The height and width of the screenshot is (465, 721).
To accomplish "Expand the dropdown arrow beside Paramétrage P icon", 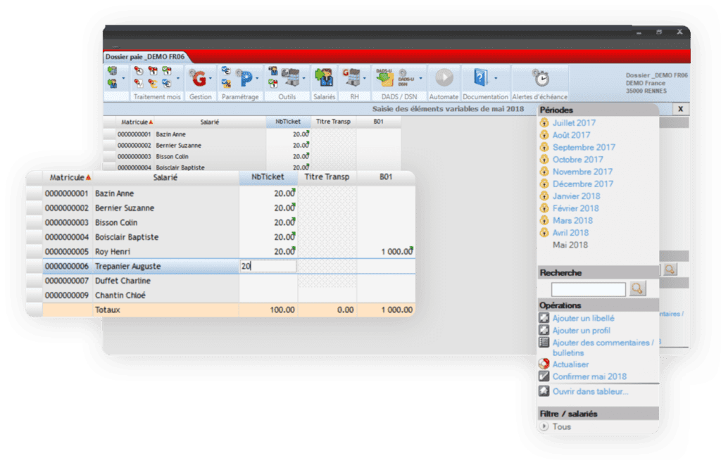I will pos(258,78).
